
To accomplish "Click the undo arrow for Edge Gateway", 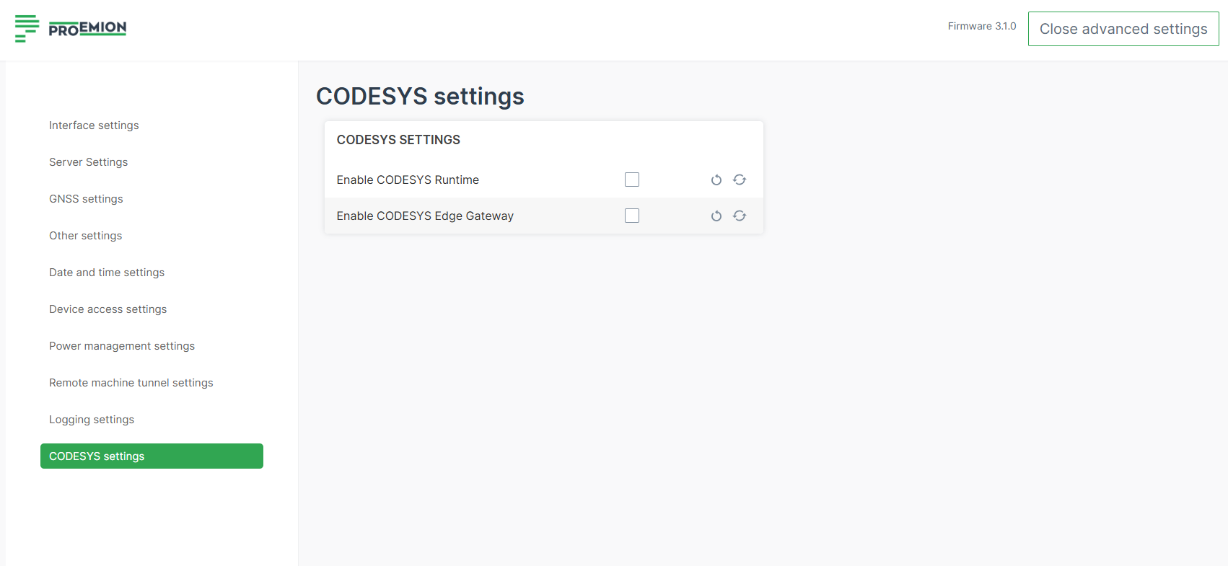I will 716,216.
